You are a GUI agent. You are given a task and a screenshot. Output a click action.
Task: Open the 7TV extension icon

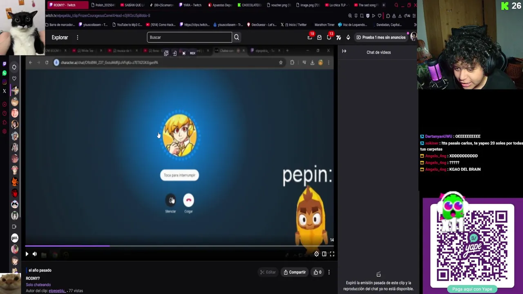click(x=339, y=37)
